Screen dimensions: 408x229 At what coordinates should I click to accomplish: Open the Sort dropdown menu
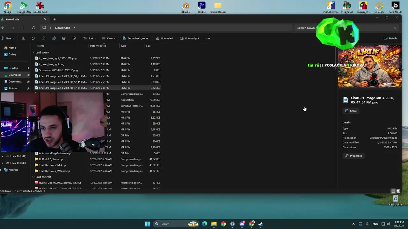click(90, 38)
